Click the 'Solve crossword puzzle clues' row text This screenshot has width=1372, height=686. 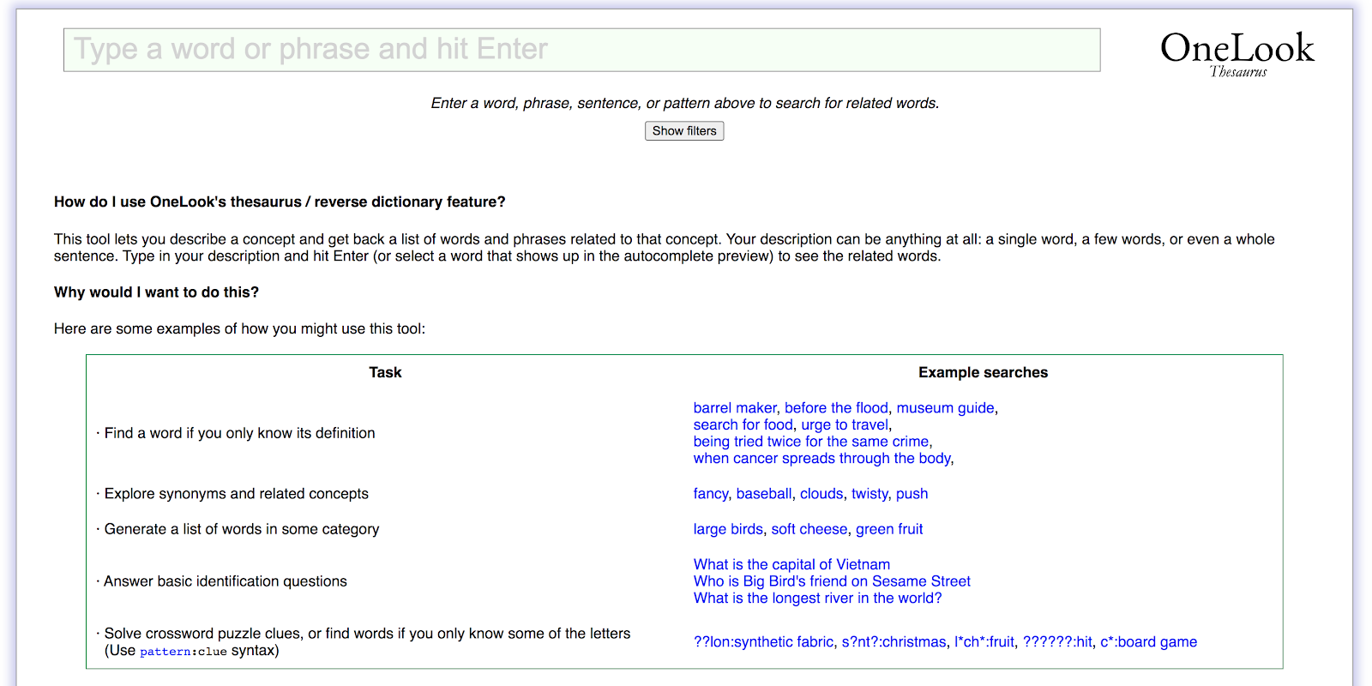tap(367, 642)
